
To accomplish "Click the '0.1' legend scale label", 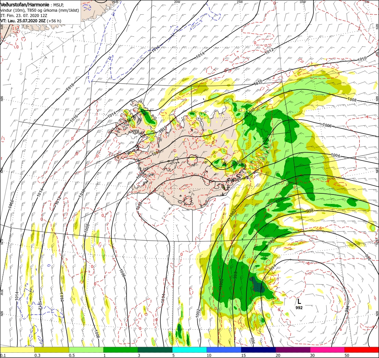I will tap(3, 355).
